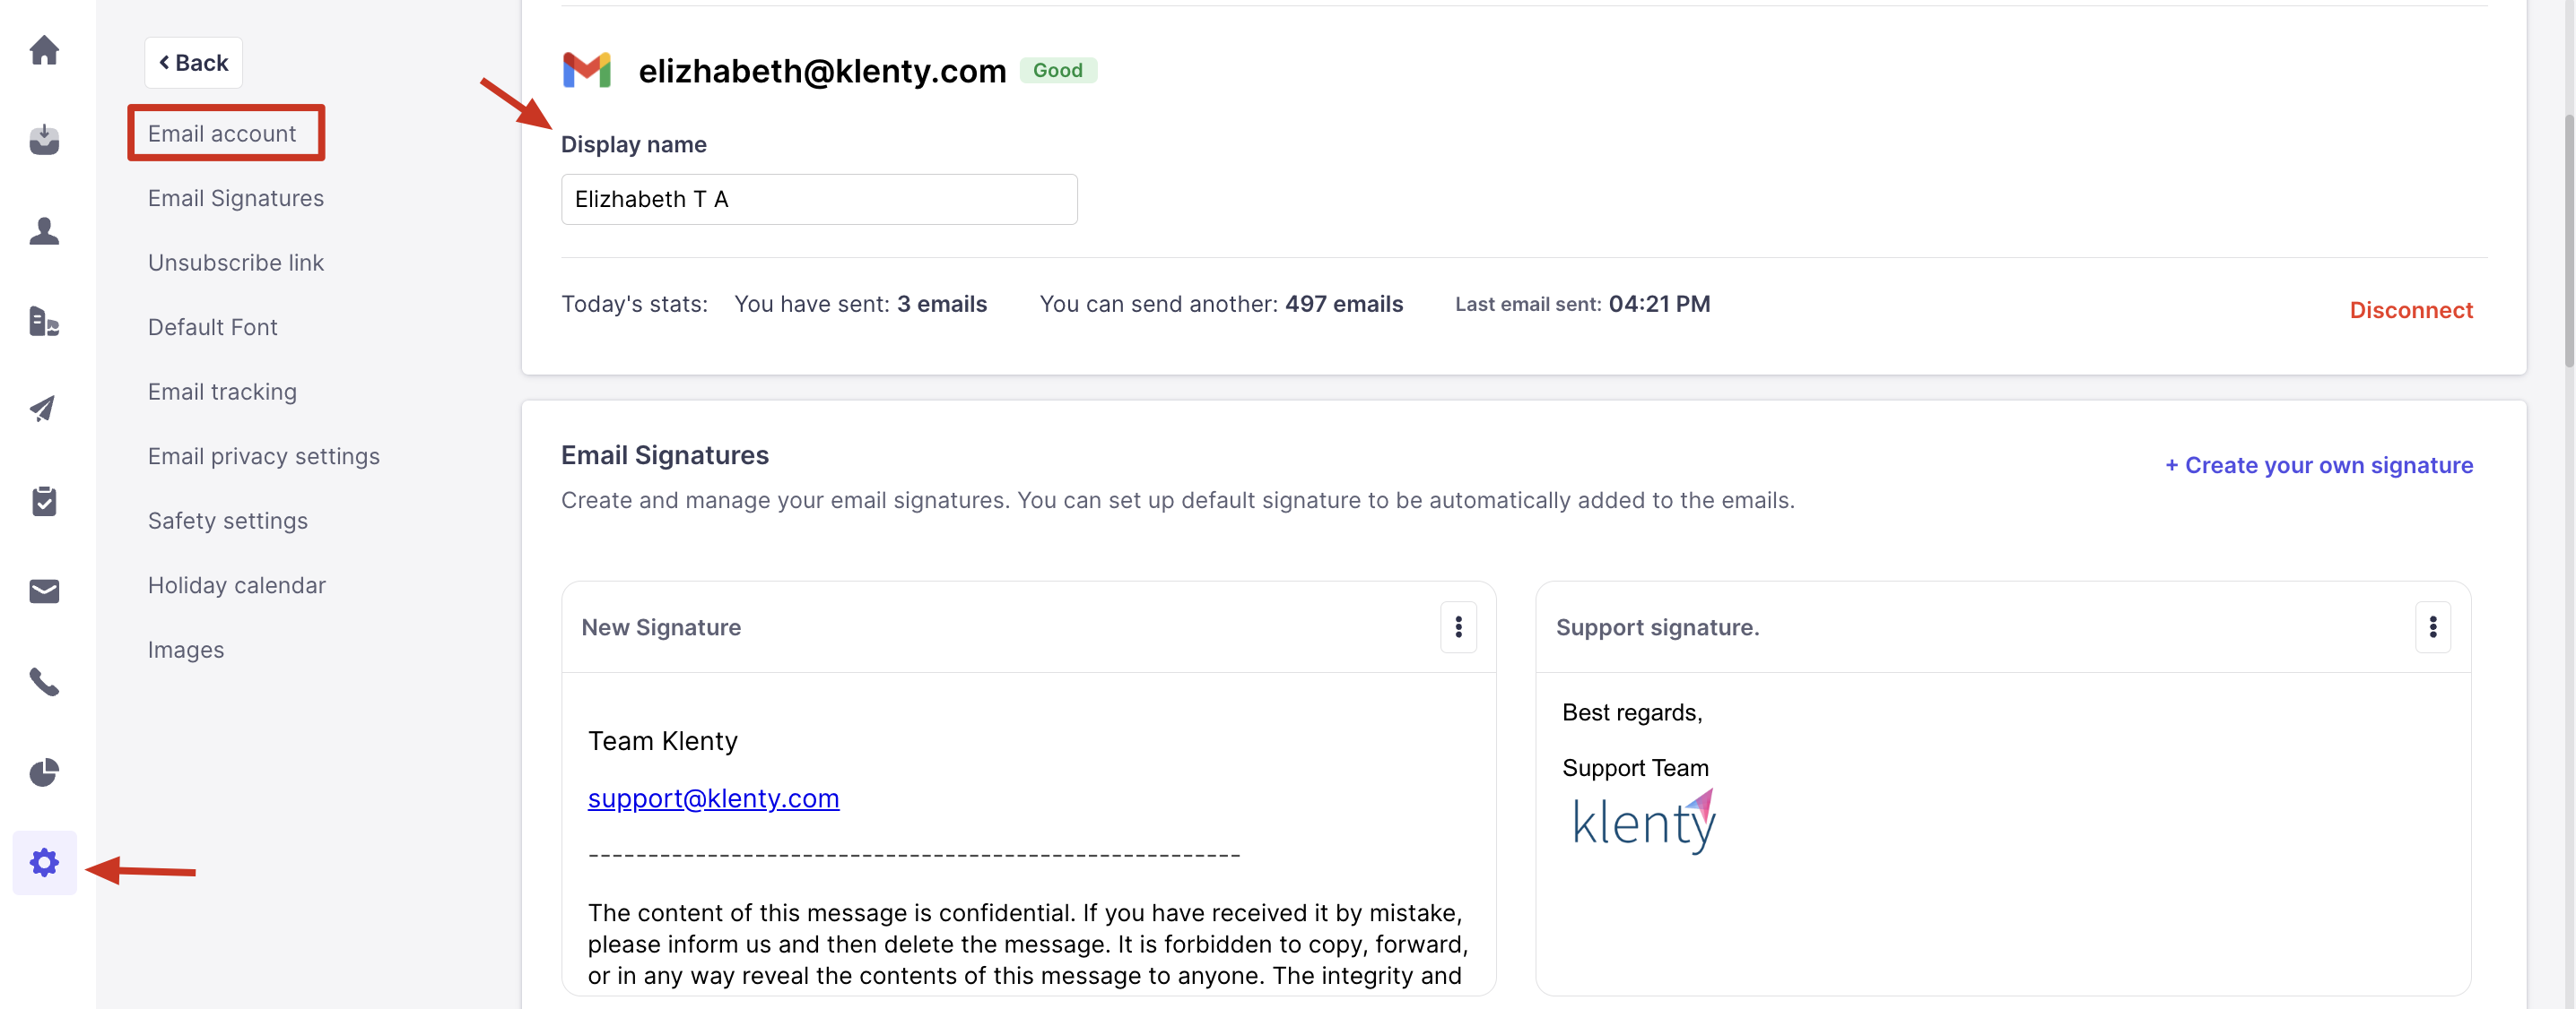Screen dimensions: 2576x1009
Task: Open the emails envelope icon
Action: pos(44,591)
